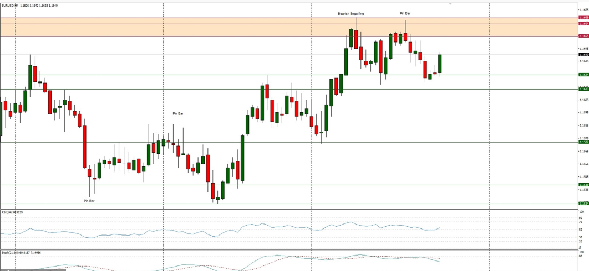Click the black current price tag 1.1640
This screenshot has height=271, width=589.
[583, 55]
